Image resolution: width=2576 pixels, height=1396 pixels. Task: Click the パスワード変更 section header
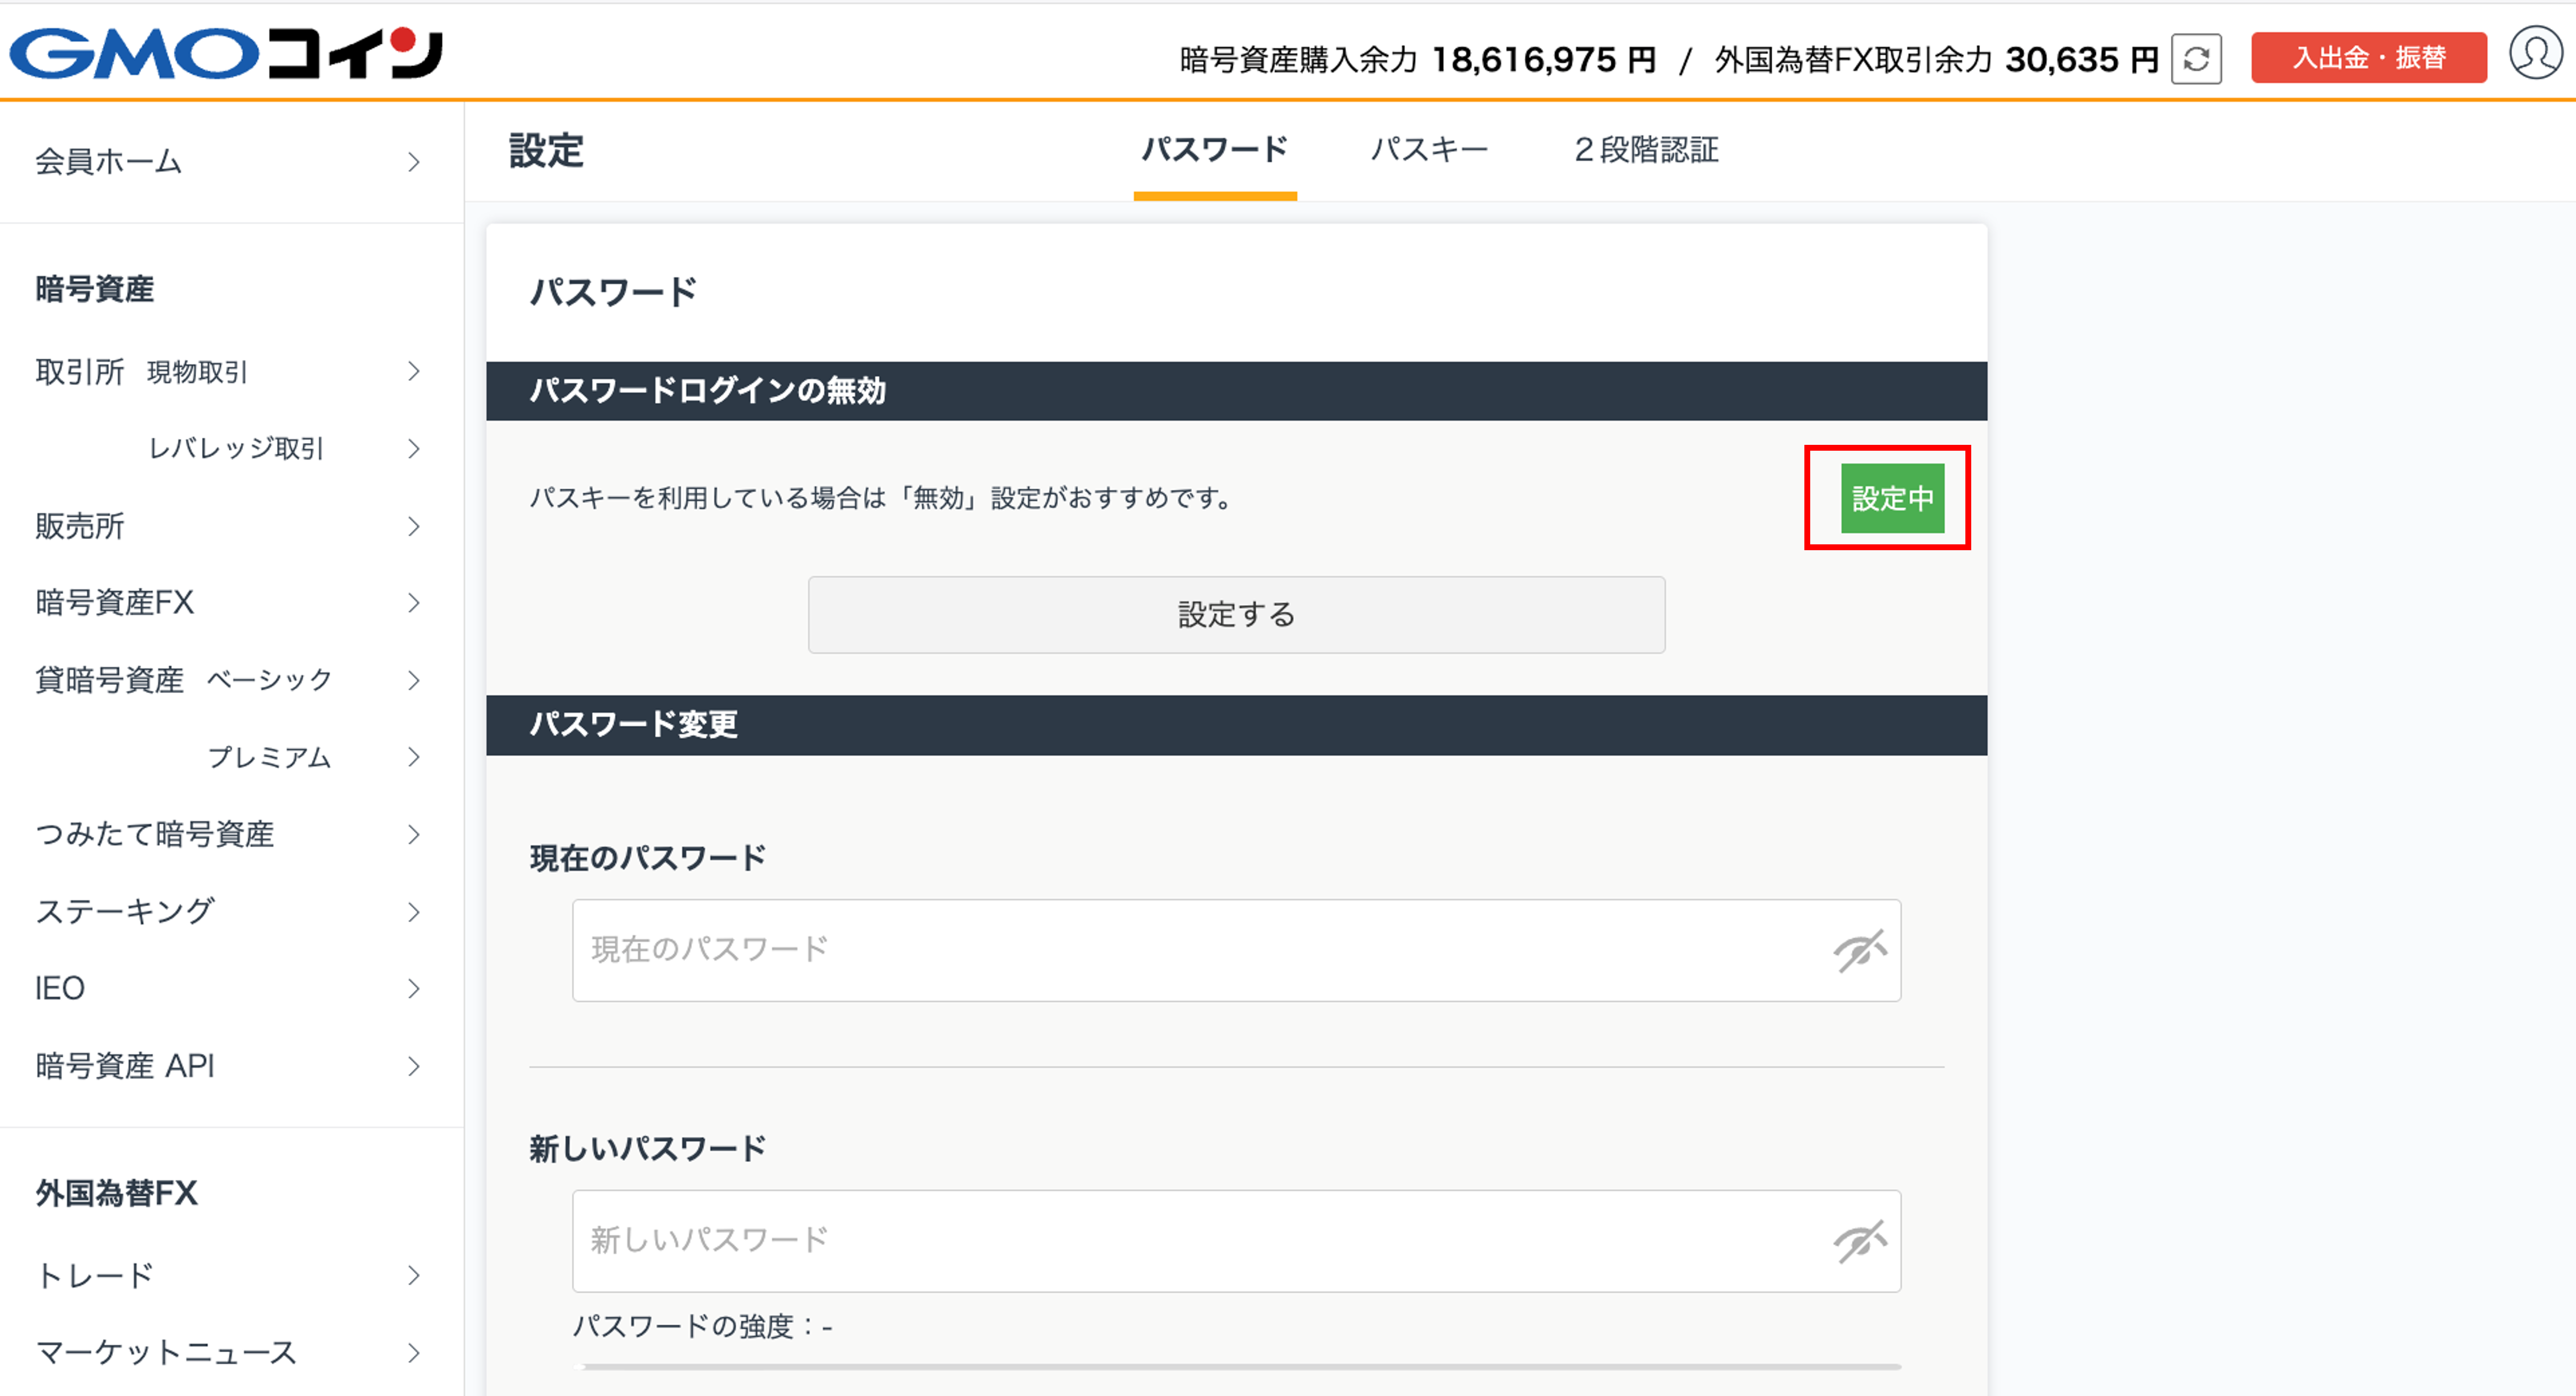pyautogui.click(x=1236, y=725)
